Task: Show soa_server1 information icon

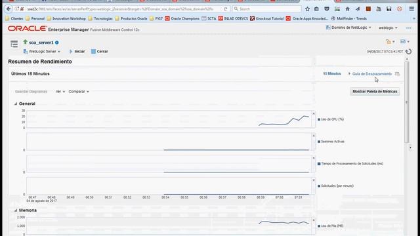Action: coord(57,43)
